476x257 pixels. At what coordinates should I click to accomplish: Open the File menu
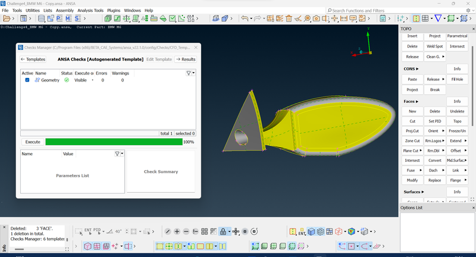5,10
